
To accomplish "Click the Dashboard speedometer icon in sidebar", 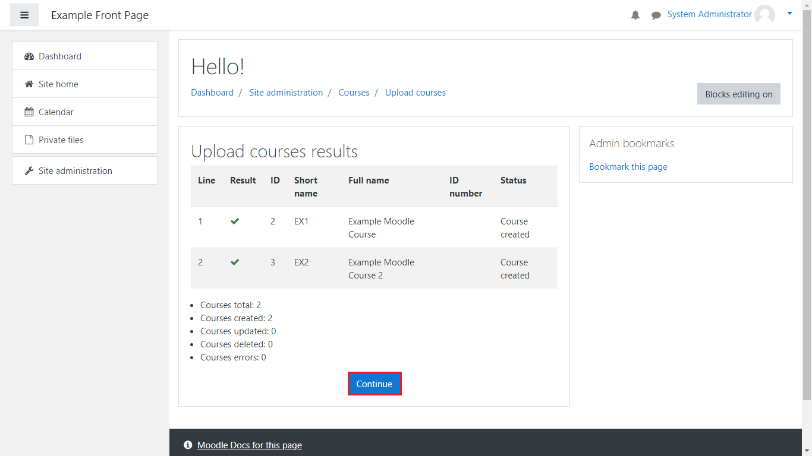I will pos(29,56).
